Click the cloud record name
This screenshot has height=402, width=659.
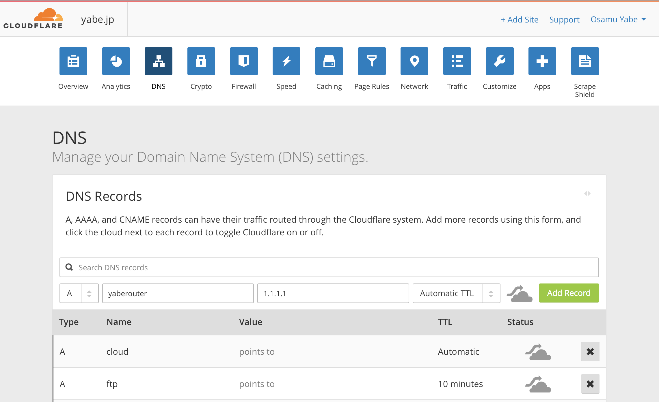tap(118, 352)
